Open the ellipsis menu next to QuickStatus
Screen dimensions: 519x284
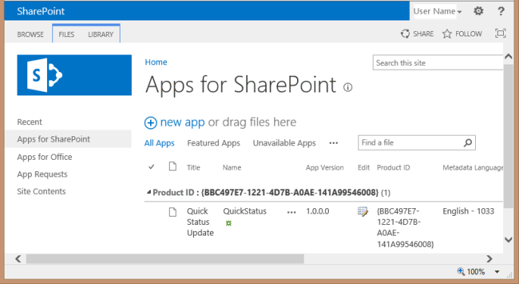pyautogui.click(x=291, y=213)
